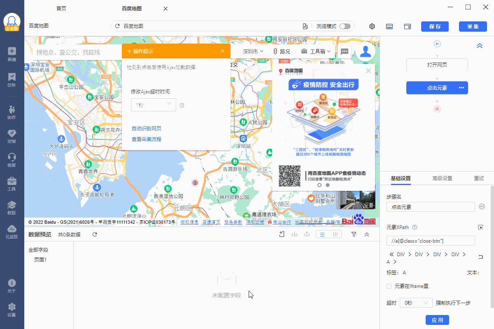This screenshot has height=329, width=494.
Task: Expand the 工具箱 dropdown on the map
Action: (316, 51)
